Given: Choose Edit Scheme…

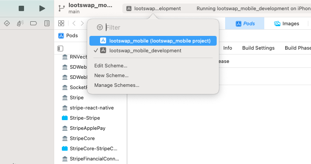Looking at the screenshot, I should click(x=111, y=66).
